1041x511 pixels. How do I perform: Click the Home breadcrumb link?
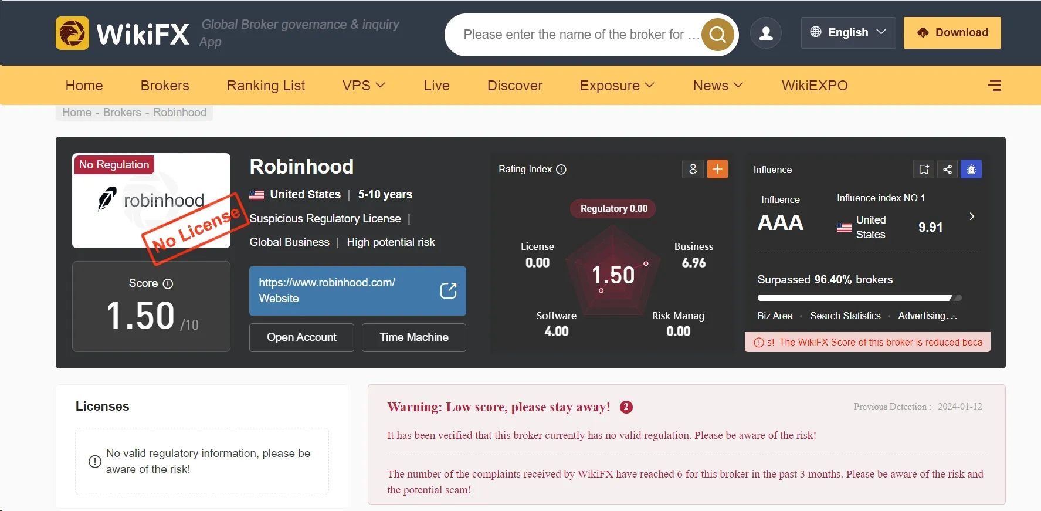tap(77, 113)
